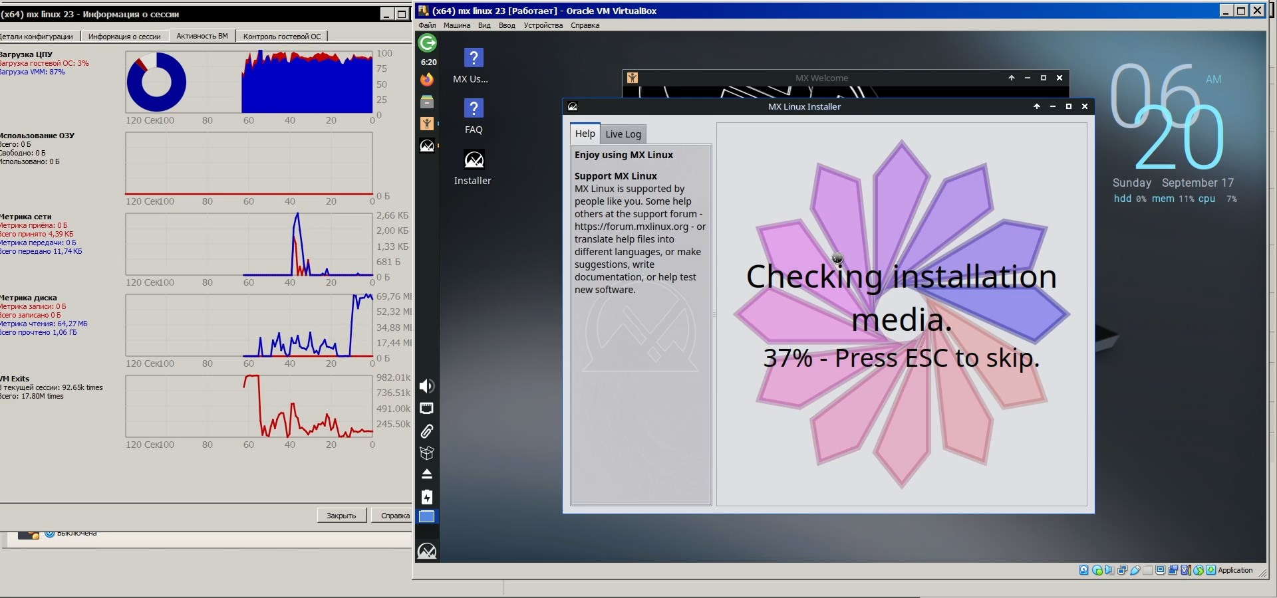Click VirtualBox audio indicator in status bar
Image resolution: width=1277 pixels, height=598 pixels.
coord(1109,570)
